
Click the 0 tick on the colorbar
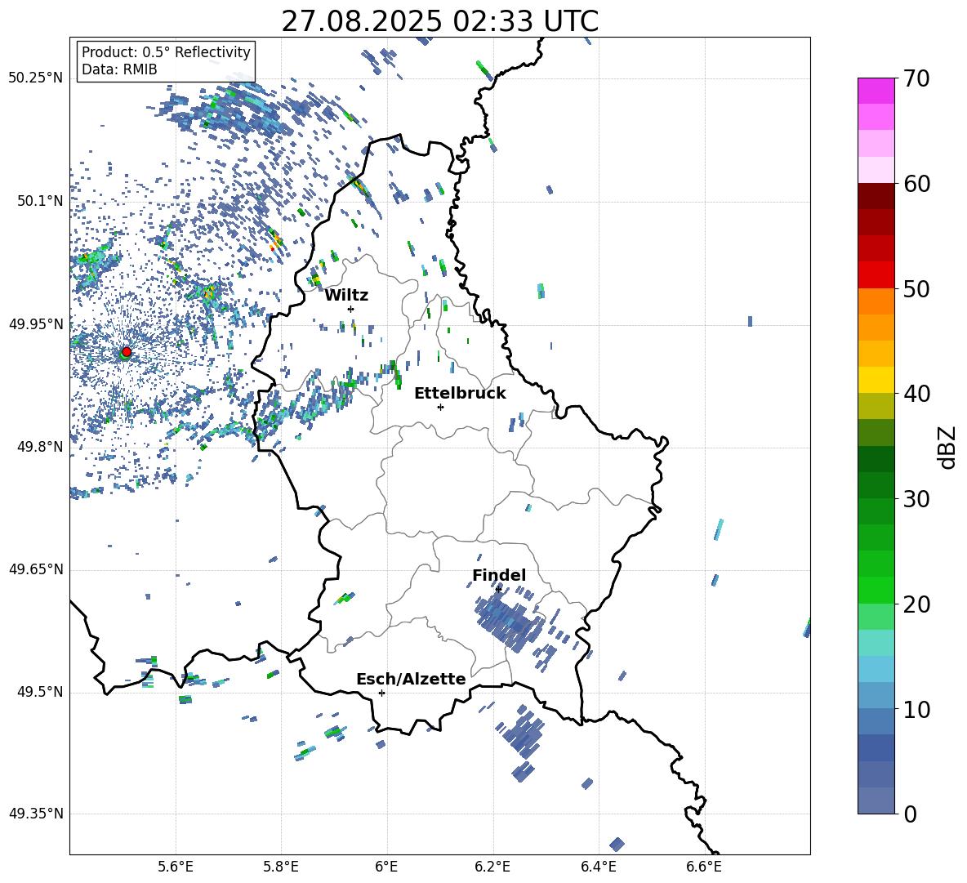(x=910, y=814)
